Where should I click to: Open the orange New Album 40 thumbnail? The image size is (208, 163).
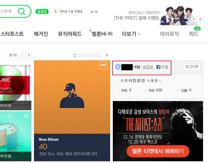[x=72, y=111]
